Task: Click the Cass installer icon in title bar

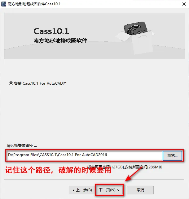Action: pos(4,4)
